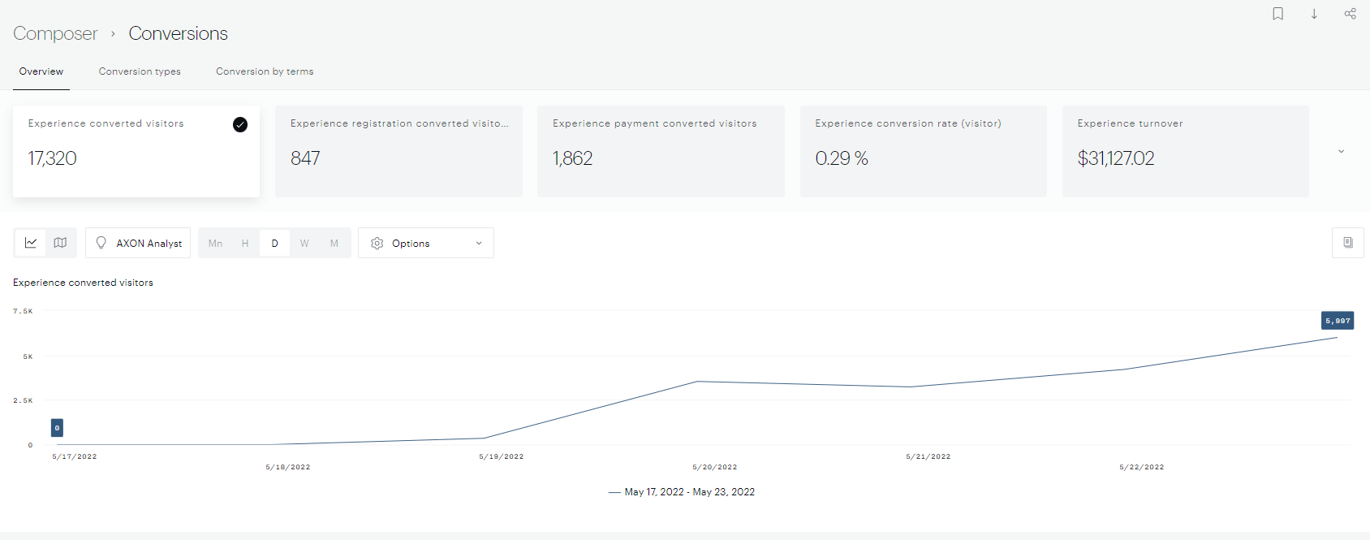Screen dimensions: 1370x540
Task: Click the Options gear icon
Action: (377, 243)
